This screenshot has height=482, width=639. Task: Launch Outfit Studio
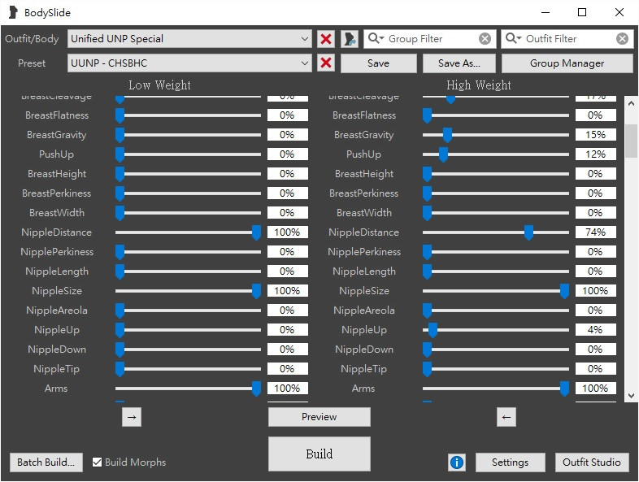[x=592, y=462]
